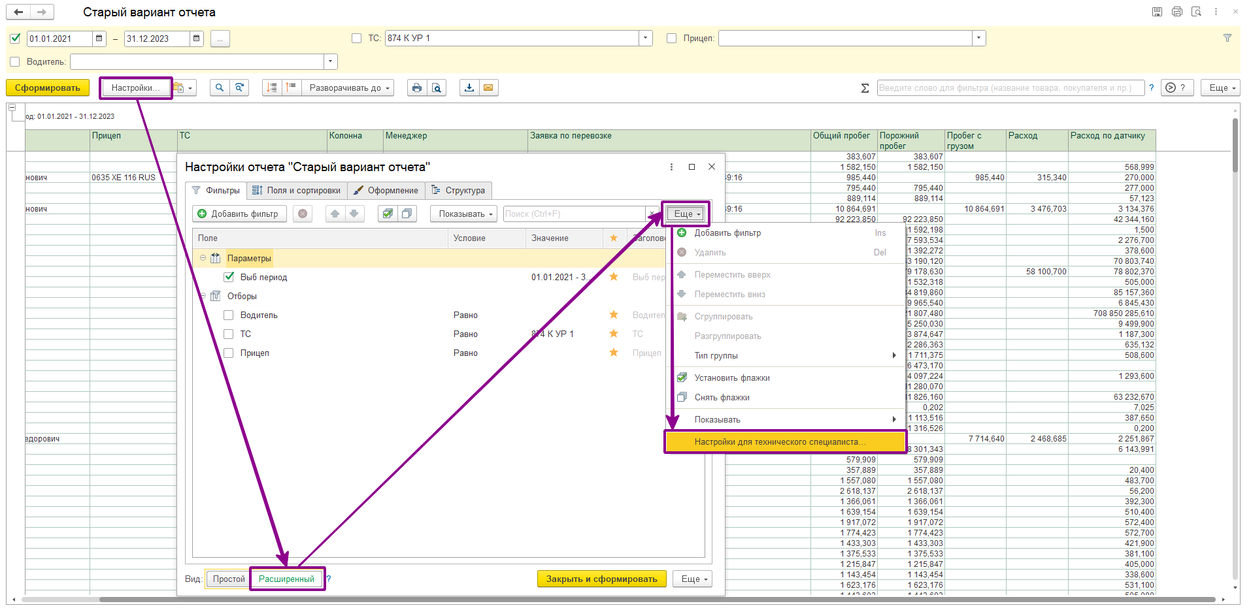1251x610 pixels.
Task: Open settings dialog three-dot menu
Action: click(671, 167)
